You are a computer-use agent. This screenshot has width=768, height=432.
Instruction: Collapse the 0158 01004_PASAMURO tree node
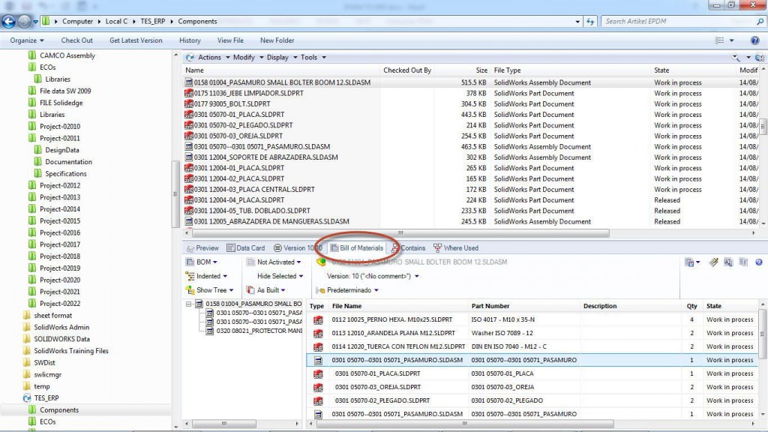pyautogui.click(x=188, y=304)
